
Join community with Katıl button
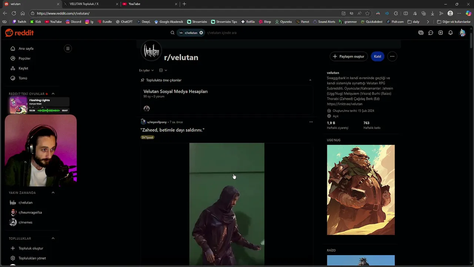pyautogui.click(x=377, y=56)
